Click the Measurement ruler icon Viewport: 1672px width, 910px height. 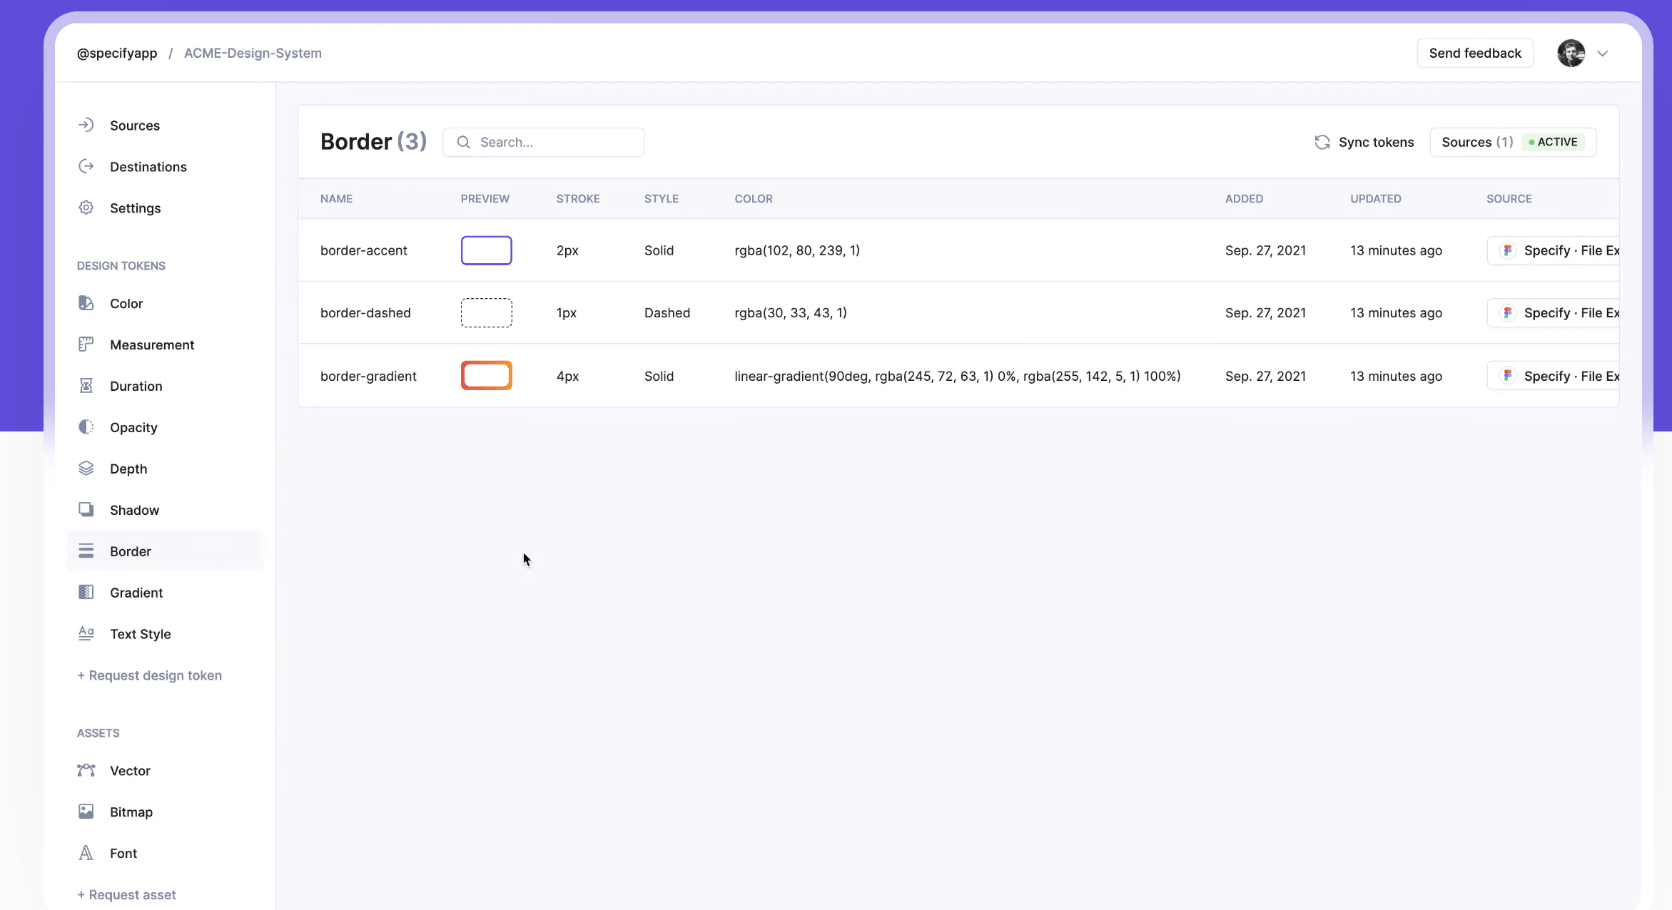coord(86,344)
